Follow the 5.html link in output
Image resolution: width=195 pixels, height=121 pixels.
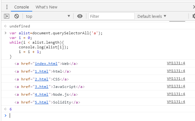[42, 102]
